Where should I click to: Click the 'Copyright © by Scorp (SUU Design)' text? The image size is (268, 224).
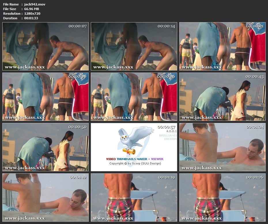pyautogui.click(x=135, y=164)
